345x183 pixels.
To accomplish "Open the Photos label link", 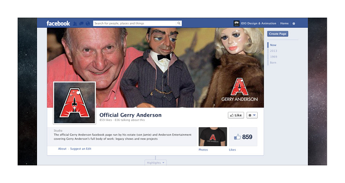I will pyautogui.click(x=203, y=150).
